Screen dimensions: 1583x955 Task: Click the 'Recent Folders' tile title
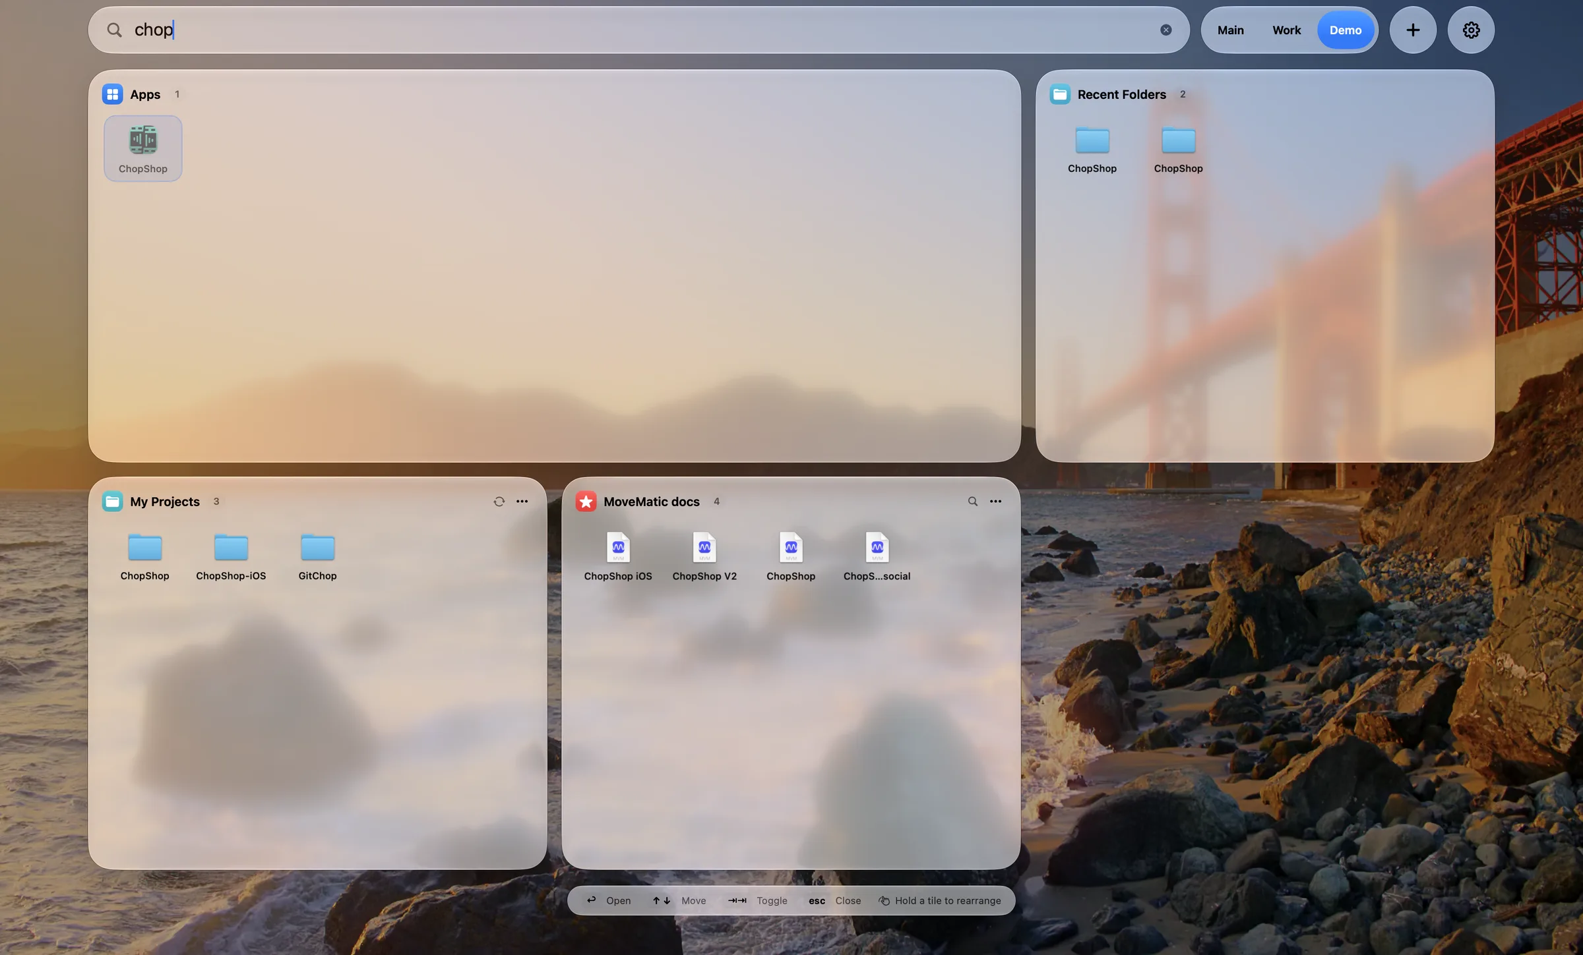1121,94
